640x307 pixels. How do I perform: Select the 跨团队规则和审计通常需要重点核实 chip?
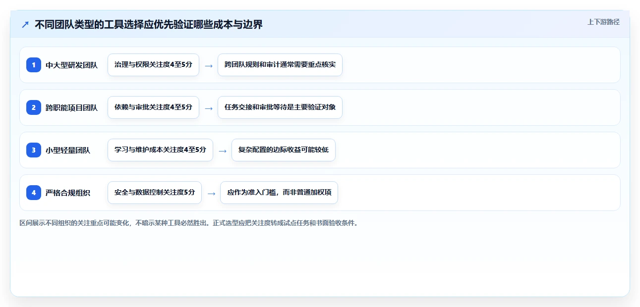(x=280, y=65)
